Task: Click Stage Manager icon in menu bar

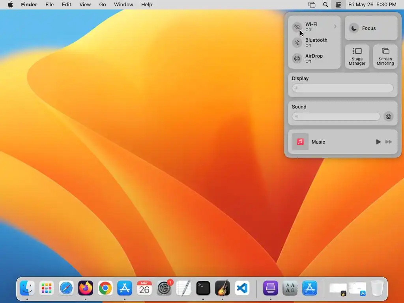Action: (312, 5)
